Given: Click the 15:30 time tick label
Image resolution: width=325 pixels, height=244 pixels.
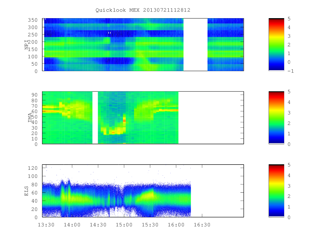Looking at the screenshot, I should pyautogui.click(x=150, y=225).
